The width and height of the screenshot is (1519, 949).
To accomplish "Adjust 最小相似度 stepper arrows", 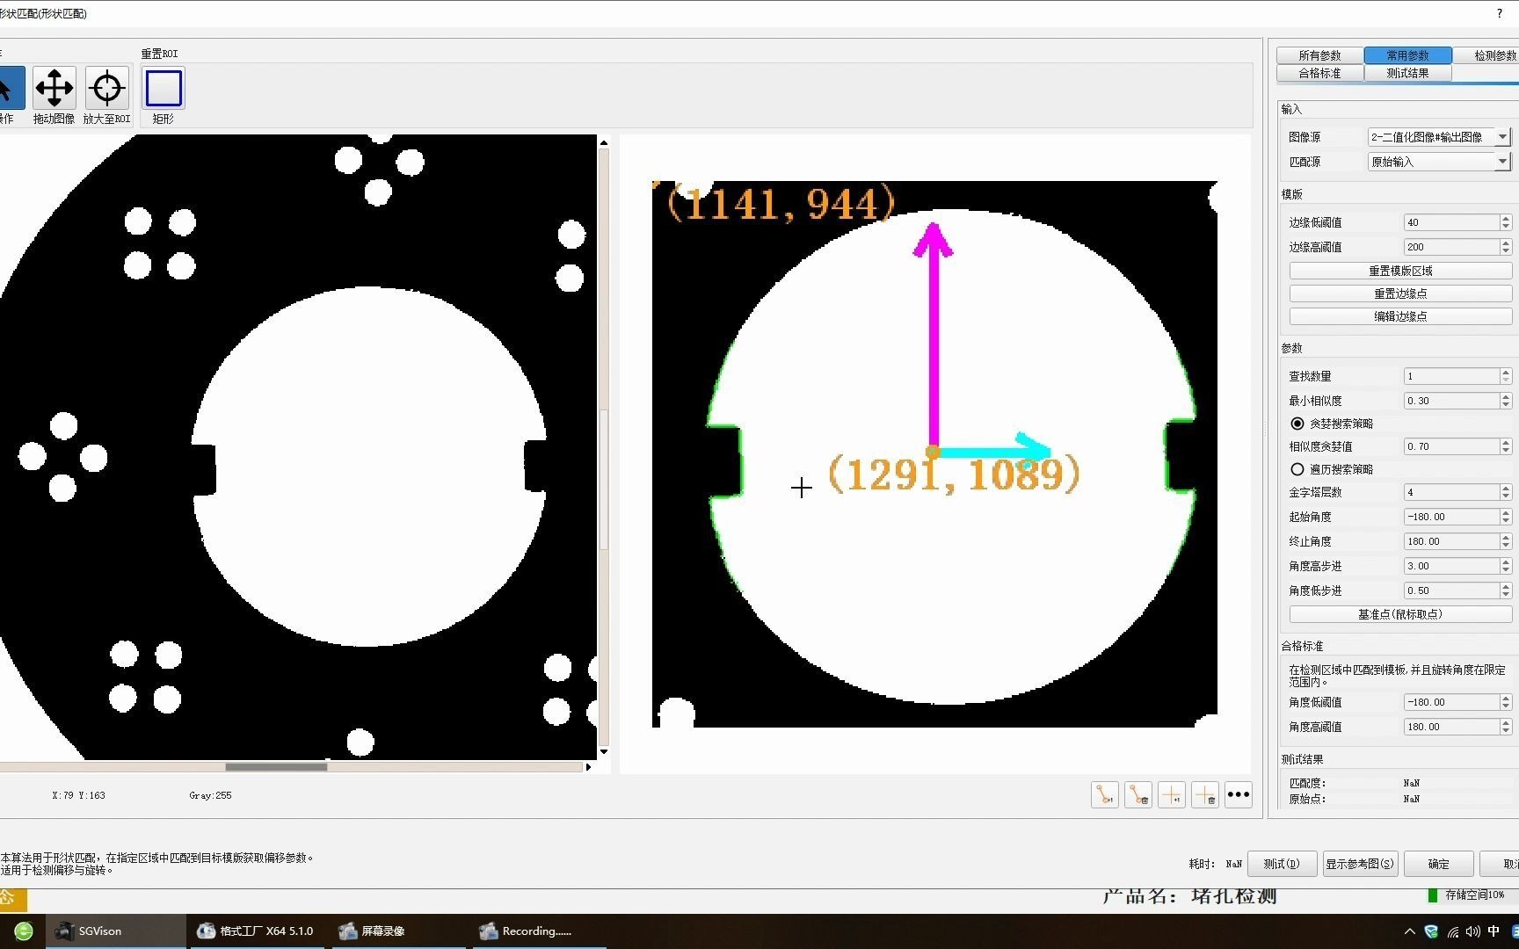I will [x=1506, y=401].
